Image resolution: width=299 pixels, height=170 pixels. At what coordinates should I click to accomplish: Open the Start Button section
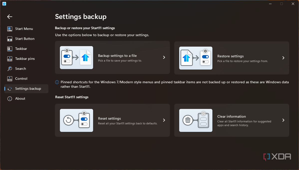pyautogui.click(x=26, y=39)
